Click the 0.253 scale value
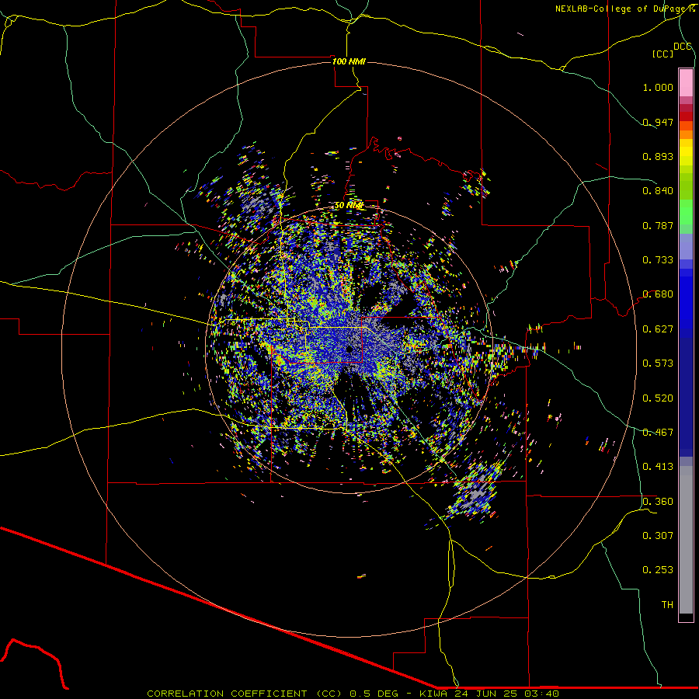This screenshot has width=699, height=699. [x=658, y=570]
